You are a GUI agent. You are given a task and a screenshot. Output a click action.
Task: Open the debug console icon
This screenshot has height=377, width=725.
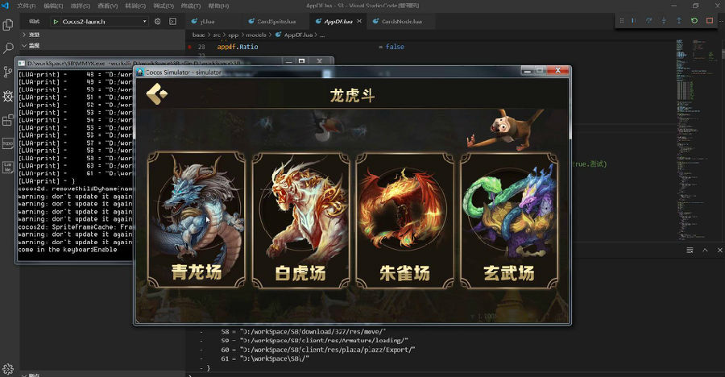tap(172, 21)
